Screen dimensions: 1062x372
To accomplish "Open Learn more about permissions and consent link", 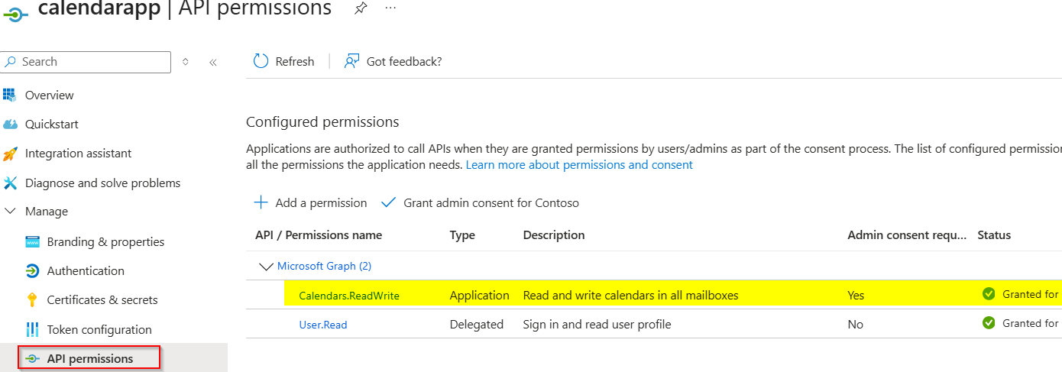I will [579, 165].
